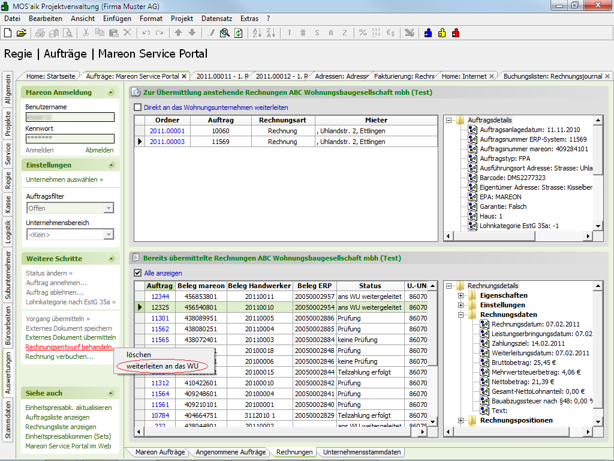This screenshot has height=461, width=614.
Task: Expand the Rechnungspositionen tree folder
Action: pos(460,420)
